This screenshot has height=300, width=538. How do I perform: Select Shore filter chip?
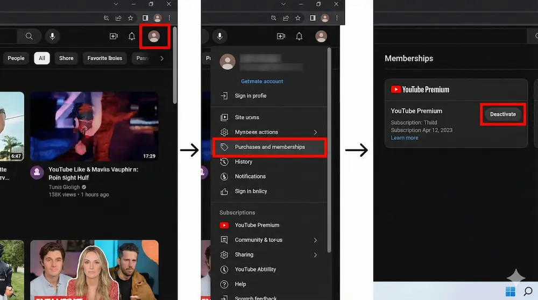66,58
